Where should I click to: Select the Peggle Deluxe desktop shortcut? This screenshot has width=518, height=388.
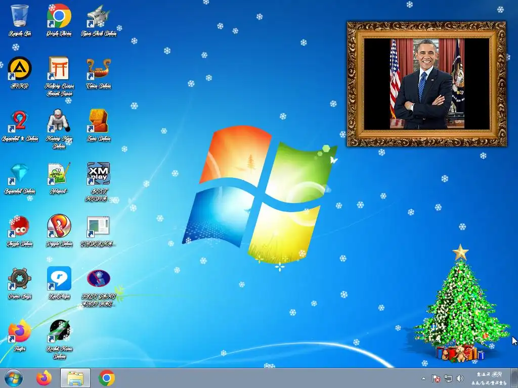click(59, 231)
